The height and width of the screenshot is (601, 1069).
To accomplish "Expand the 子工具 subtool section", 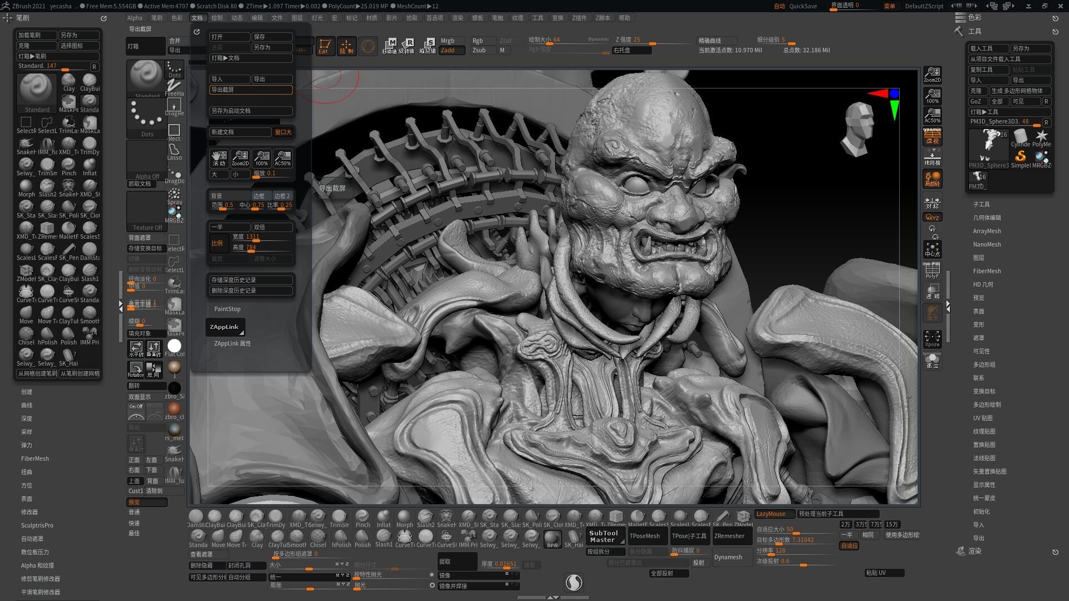I will click(981, 204).
